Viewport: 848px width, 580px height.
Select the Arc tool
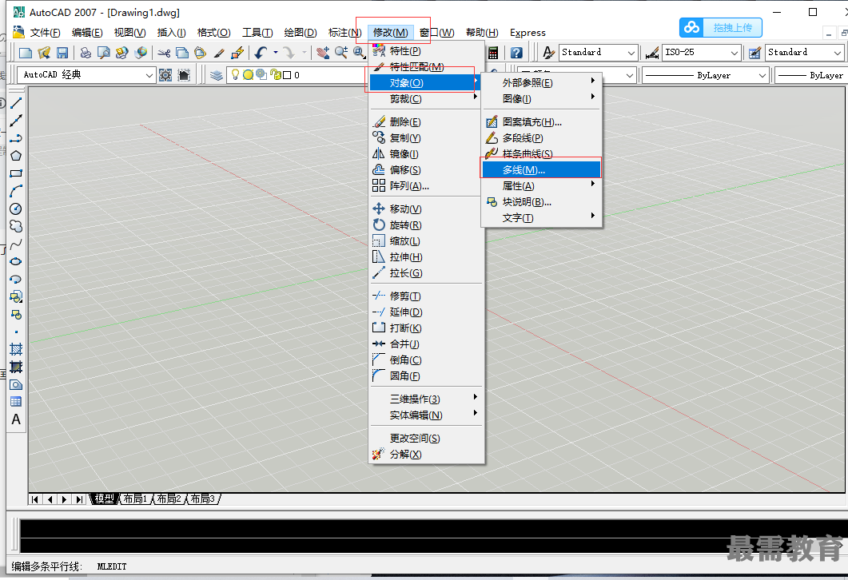pyautogui.click(x=16, y=191)
